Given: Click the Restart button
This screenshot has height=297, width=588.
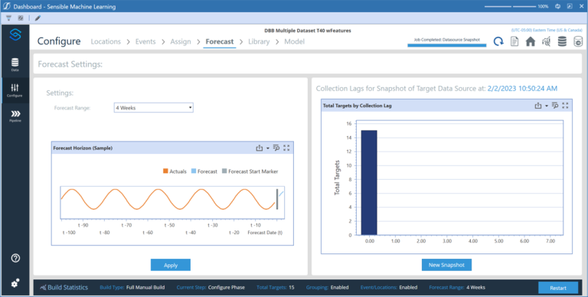Looking at the screenshot, I should (x=558, y=288).
